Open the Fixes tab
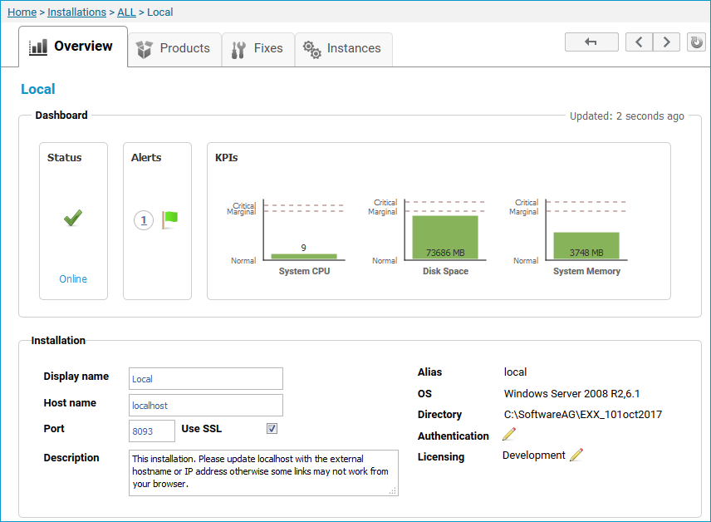The height and width of the screenshot is (522, 711). coord(258,50)
